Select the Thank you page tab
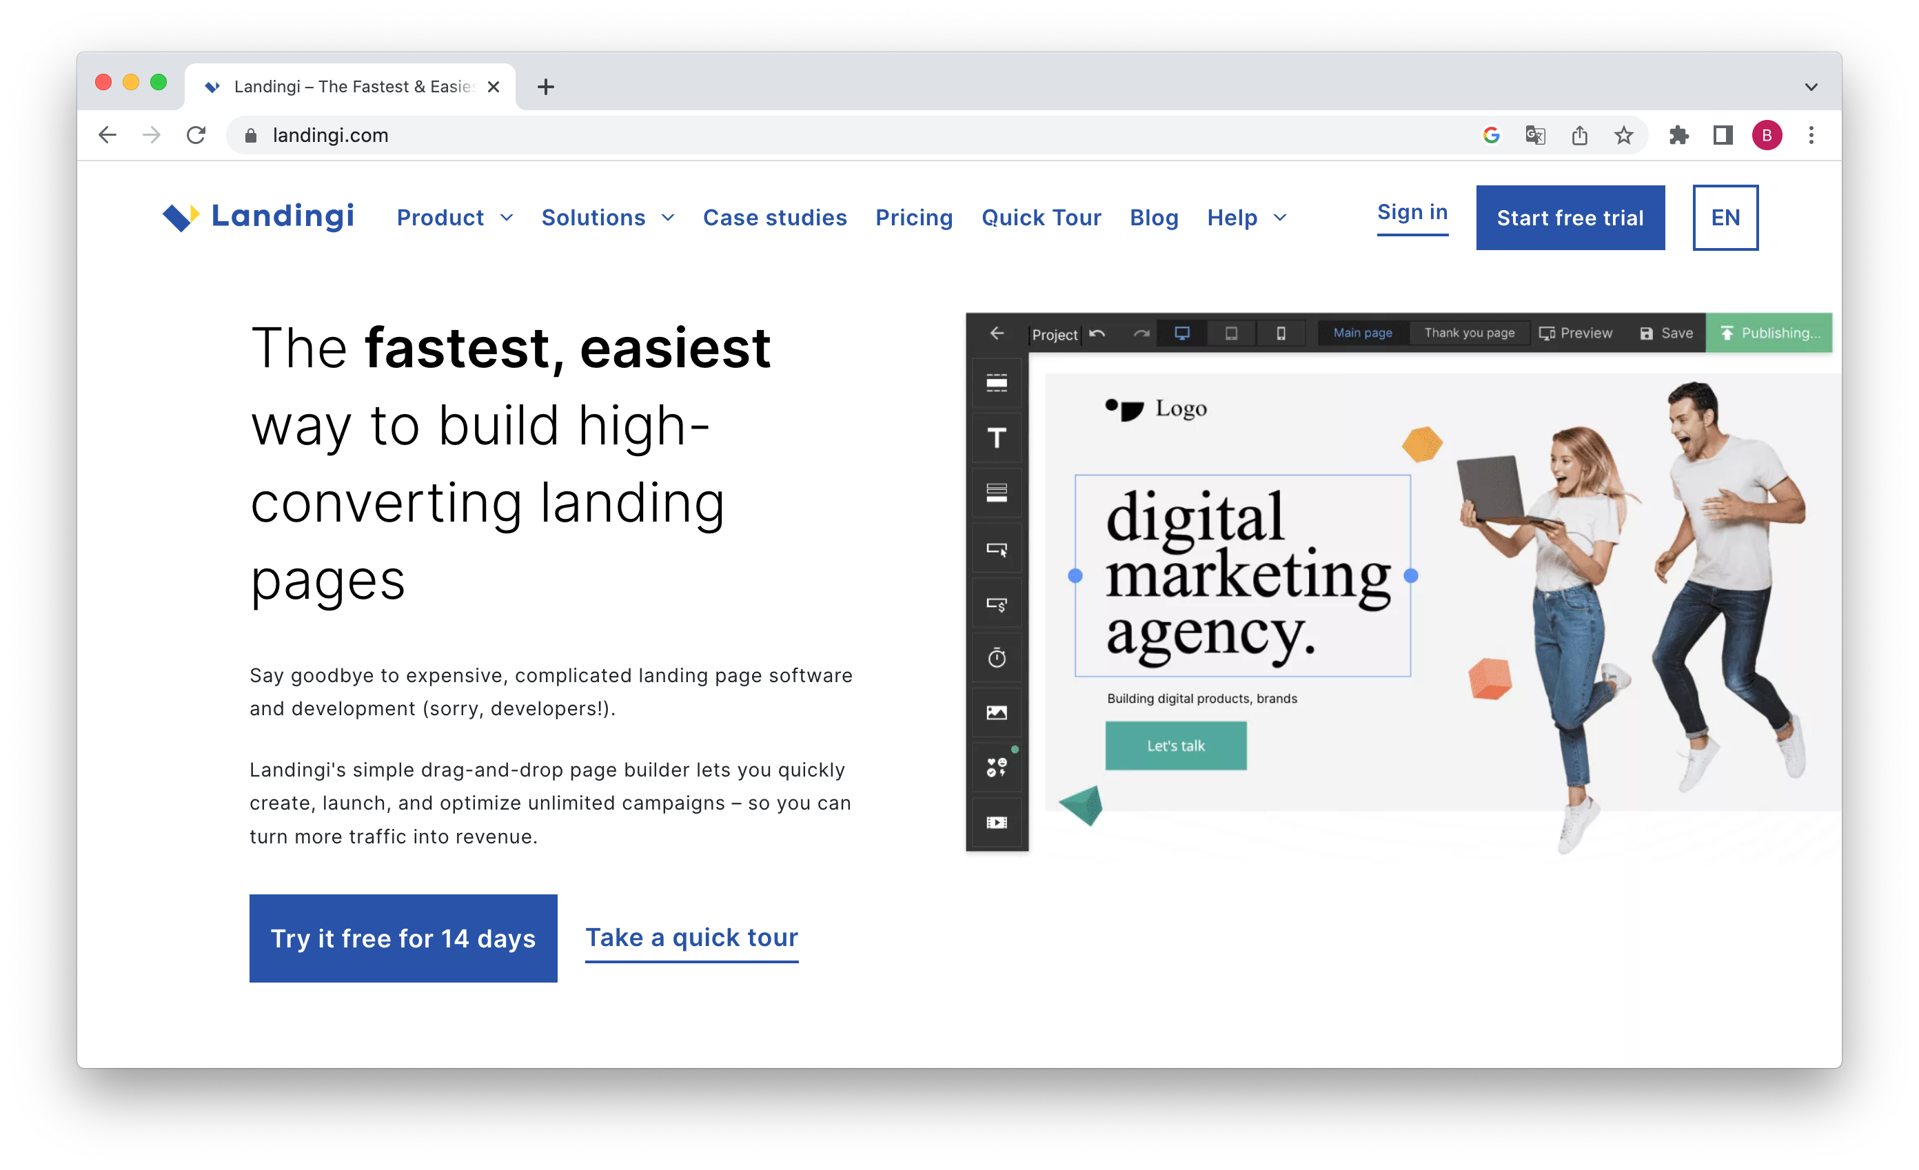Screen dimensions: 1919x1170 (x=1469, y=332)
